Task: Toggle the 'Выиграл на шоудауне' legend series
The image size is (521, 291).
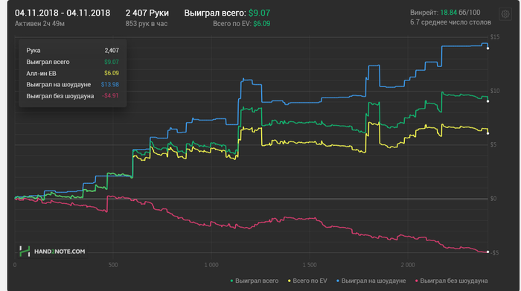Action: click(371, 281)
